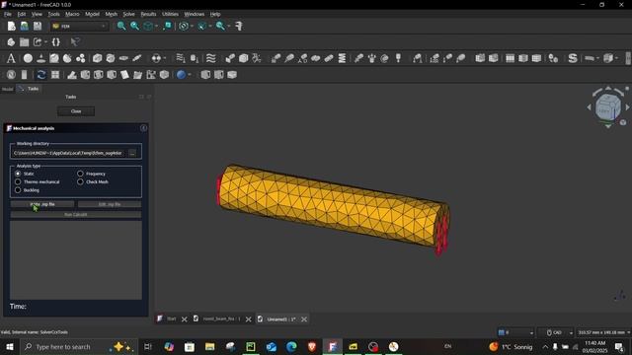The image size is (632, 355).
Task: Open the FEM workbench selector dropdown
Action: (79, 27)
